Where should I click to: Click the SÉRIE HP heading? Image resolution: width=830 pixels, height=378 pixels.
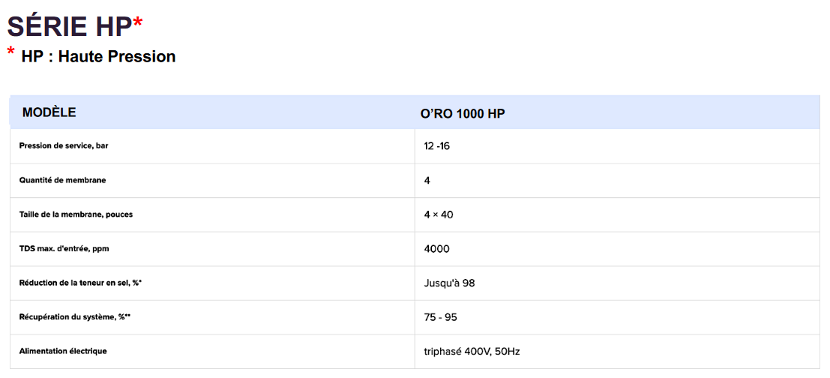point(69,26)
